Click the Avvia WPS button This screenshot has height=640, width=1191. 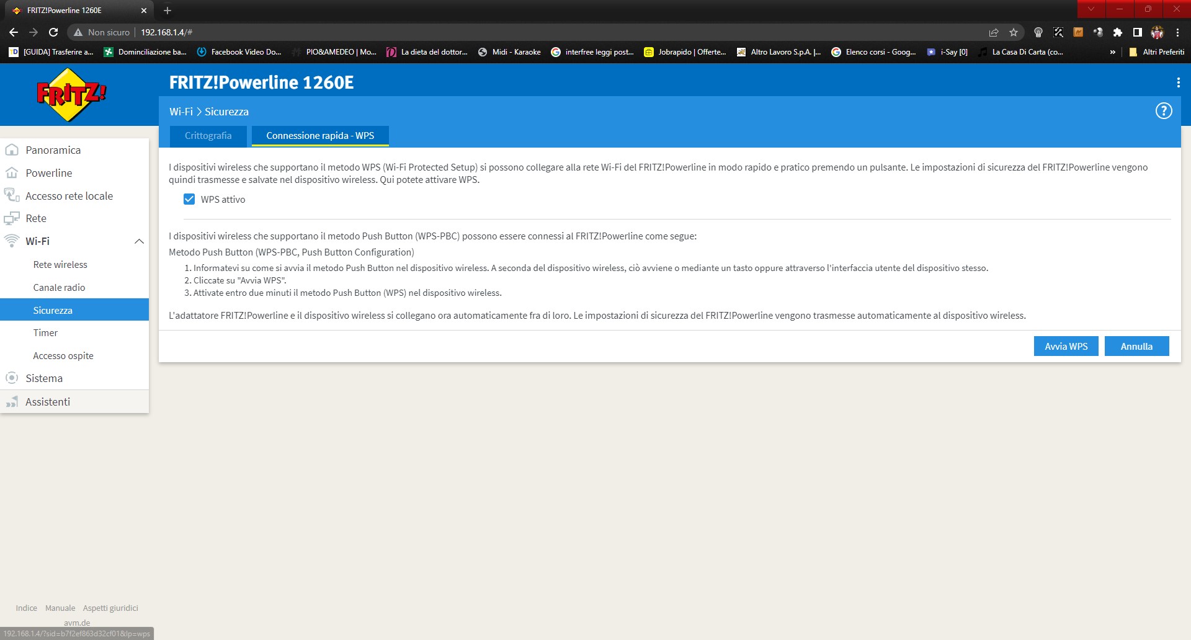pyautogui.click(x=1066, y=346)
